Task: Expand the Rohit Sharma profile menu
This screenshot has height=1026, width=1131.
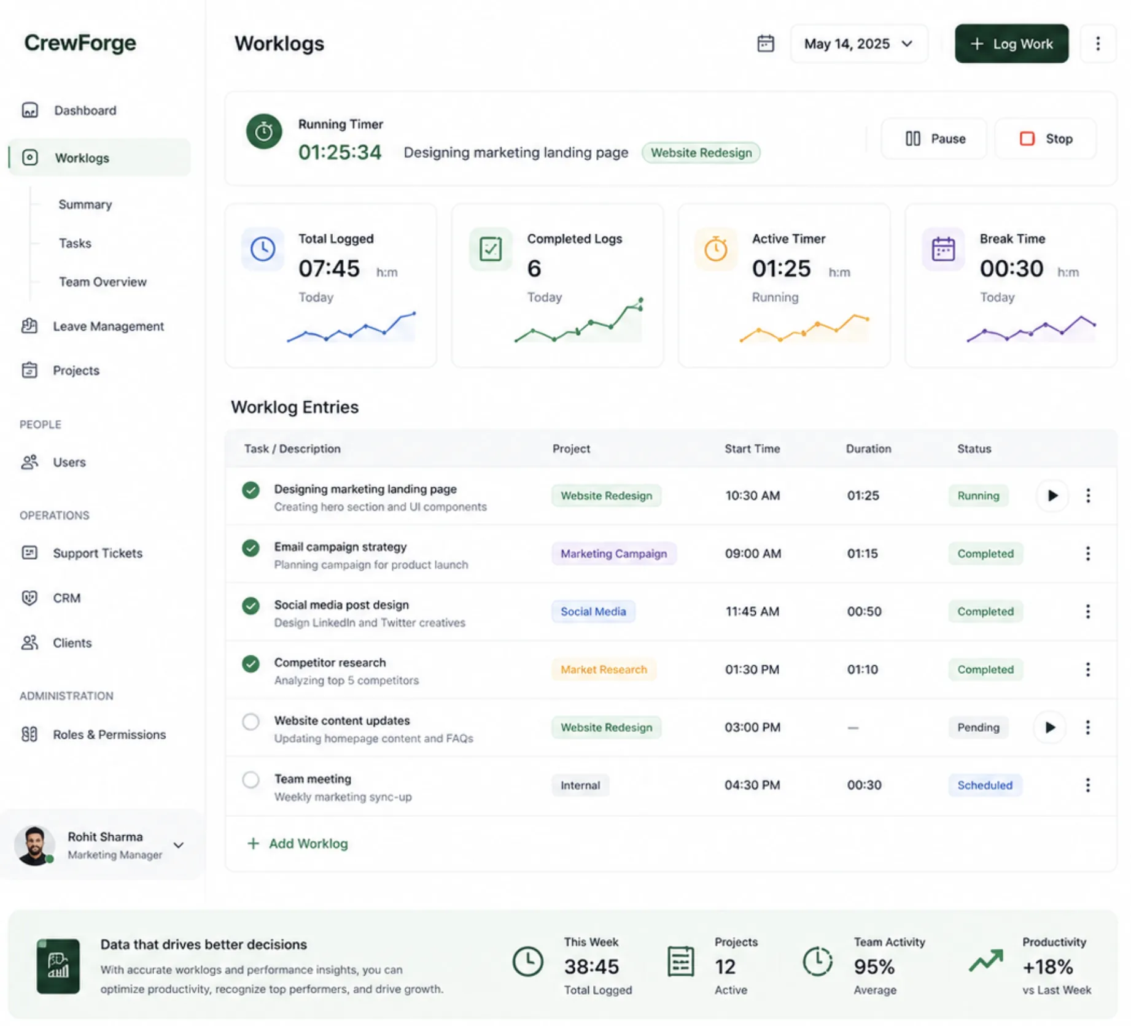Action: (179, 845)
